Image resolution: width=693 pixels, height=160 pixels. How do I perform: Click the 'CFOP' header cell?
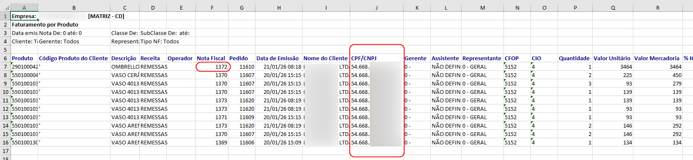click(x=517, y=58)
